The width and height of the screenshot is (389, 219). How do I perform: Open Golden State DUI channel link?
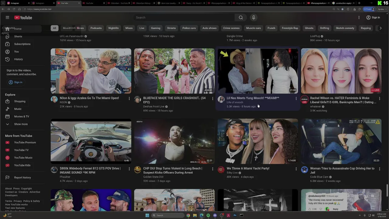[x=153, y=177]
